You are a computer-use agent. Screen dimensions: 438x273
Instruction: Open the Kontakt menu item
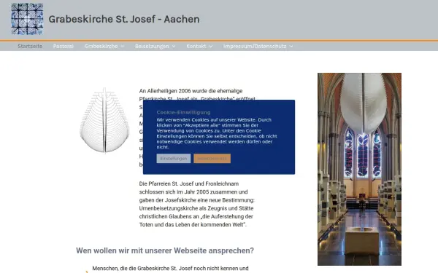click(196, 47)
